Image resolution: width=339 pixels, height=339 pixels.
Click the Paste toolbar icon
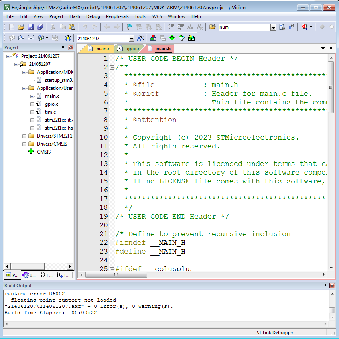click(x=72, y=27)
